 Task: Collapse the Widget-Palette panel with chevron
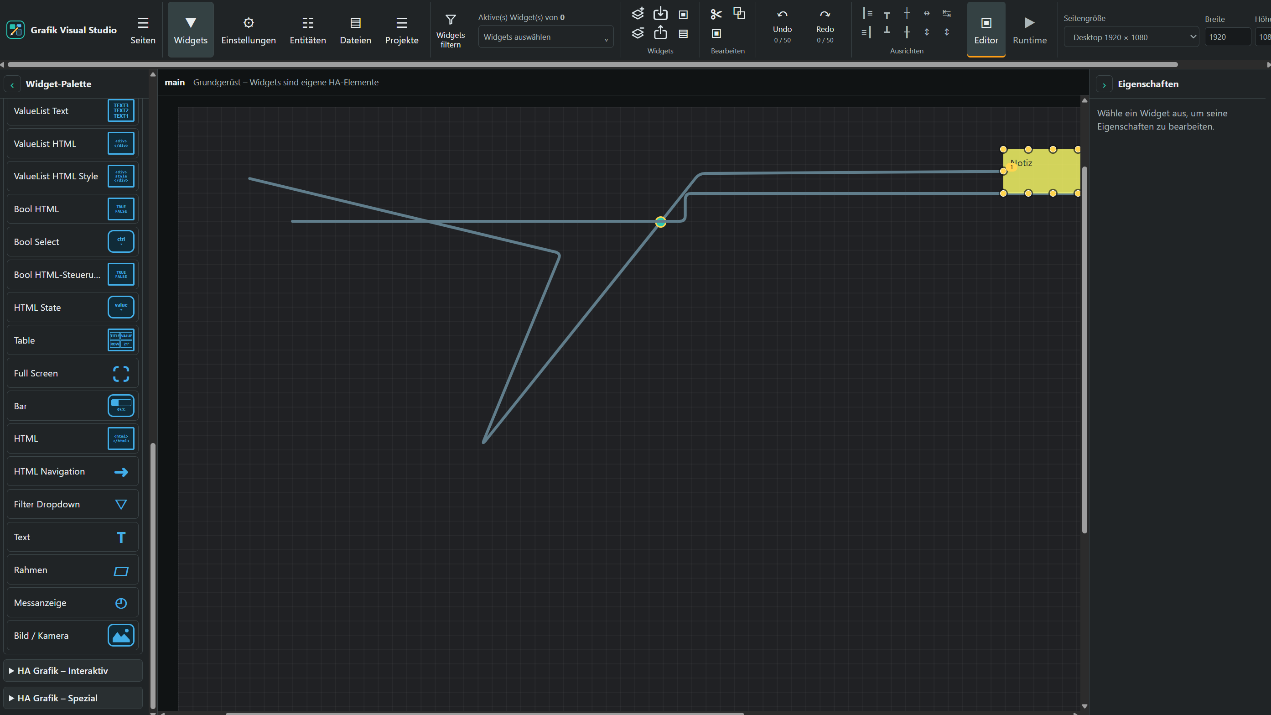(12, 84)
